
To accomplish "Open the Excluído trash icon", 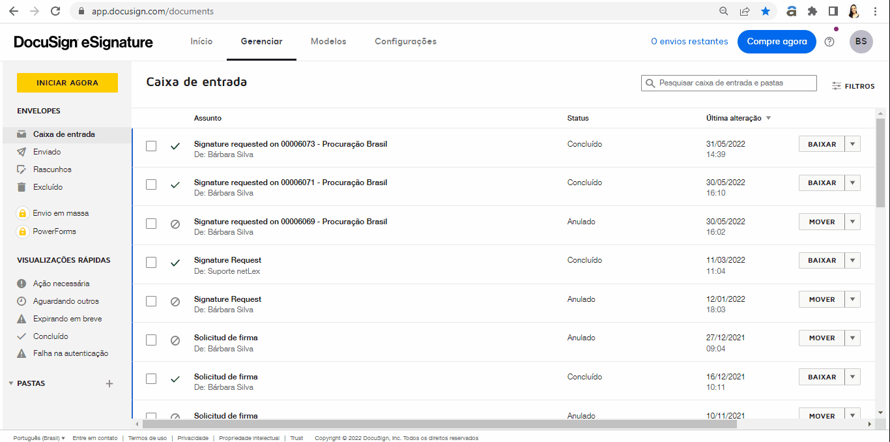I will coord(22,187).
